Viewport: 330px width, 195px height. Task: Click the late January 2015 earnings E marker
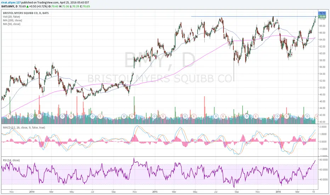pyautogui.click(x=163, y=116)
